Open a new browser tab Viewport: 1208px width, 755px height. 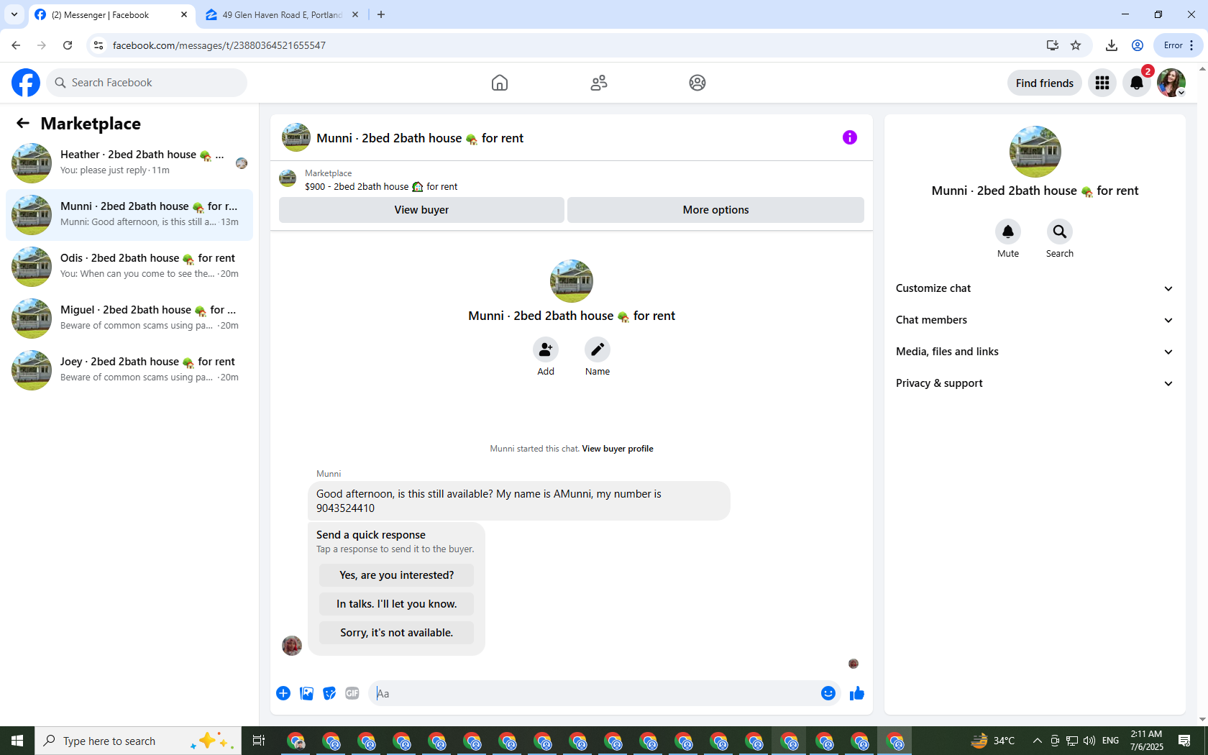click(x=381, y=14)
